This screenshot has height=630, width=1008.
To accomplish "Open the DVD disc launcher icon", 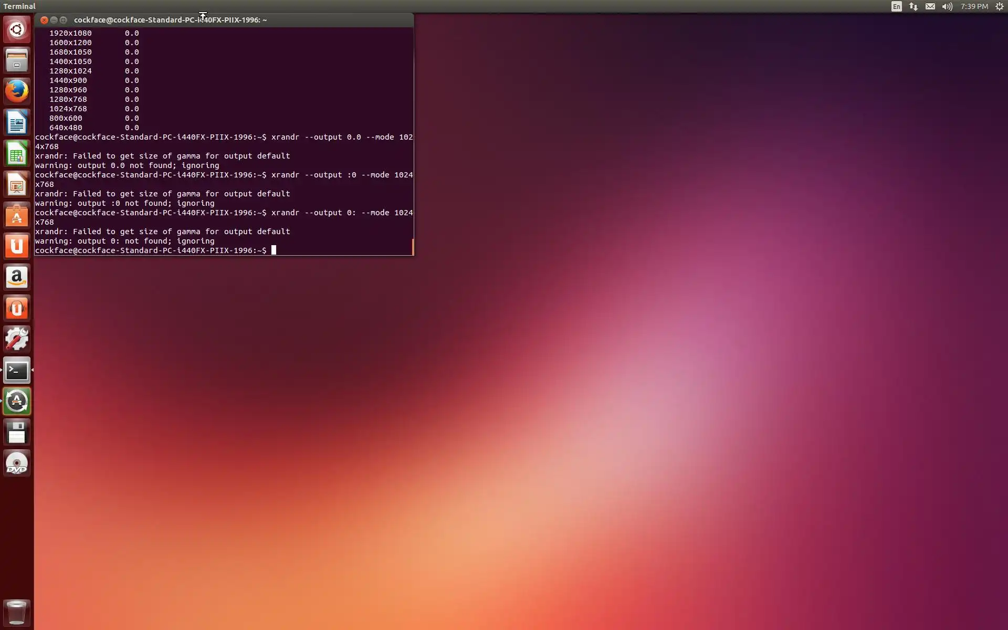I will tap(17, 464).
